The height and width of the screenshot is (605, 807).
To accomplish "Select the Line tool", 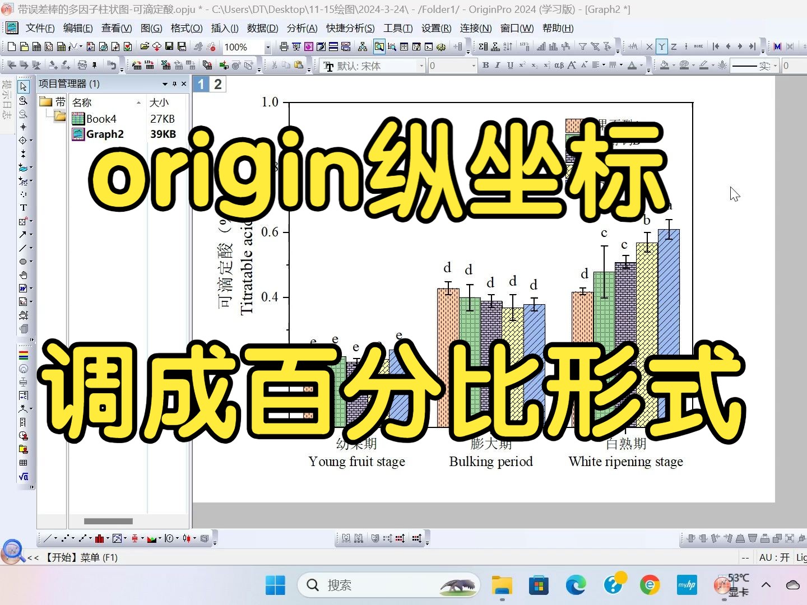I will tap(23, 248).
